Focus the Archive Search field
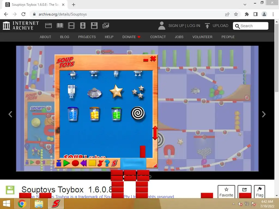 click(251, 26)
